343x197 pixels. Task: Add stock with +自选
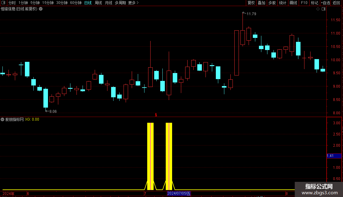pyautogui.click(x=325, y=3)
